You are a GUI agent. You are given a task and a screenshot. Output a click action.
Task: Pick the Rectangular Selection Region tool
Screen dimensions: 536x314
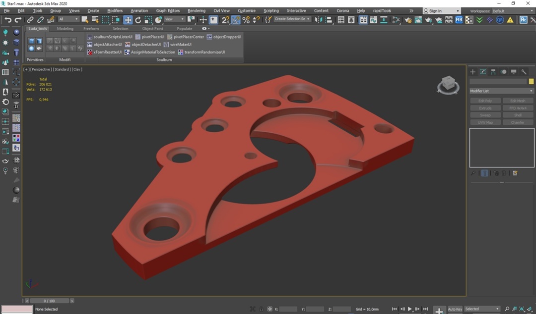[106, 20]
